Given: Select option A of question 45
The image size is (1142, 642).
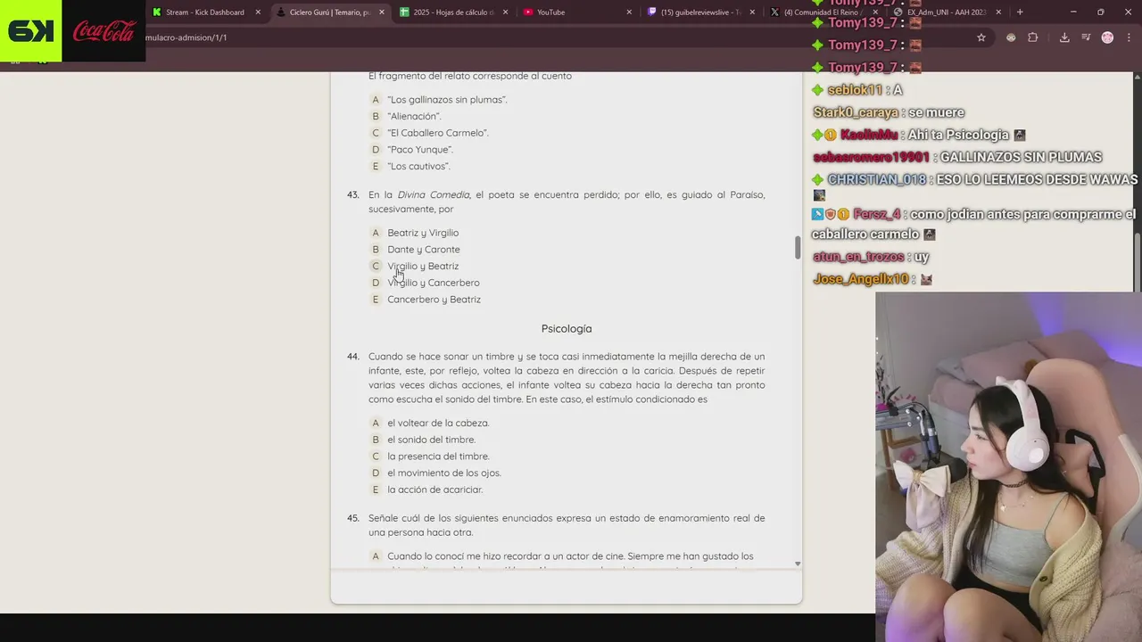Looking at the screenshot, I should coord(376,556).
